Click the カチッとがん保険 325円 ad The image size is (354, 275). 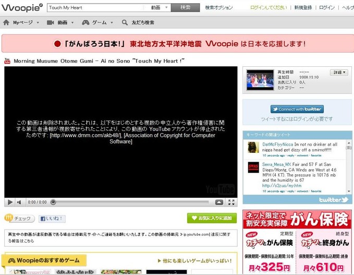point(270,252)
